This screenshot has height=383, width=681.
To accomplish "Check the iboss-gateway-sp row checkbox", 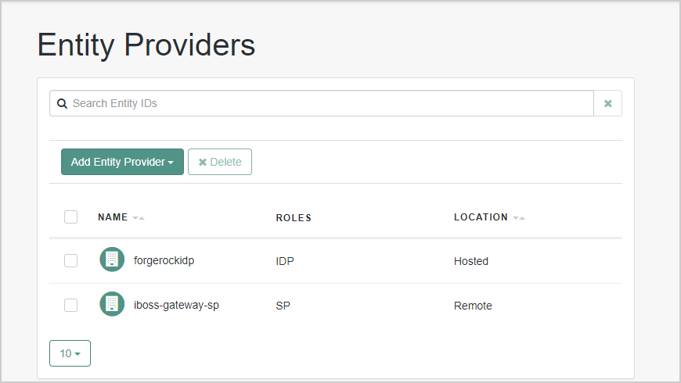I will click(x=70, y=306).
